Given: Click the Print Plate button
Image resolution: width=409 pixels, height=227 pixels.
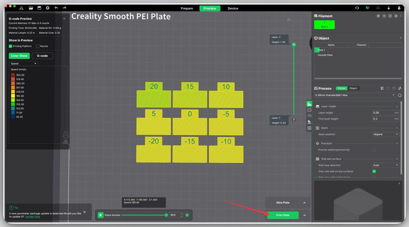Looking at the screenshot, I should click(283, 215).
